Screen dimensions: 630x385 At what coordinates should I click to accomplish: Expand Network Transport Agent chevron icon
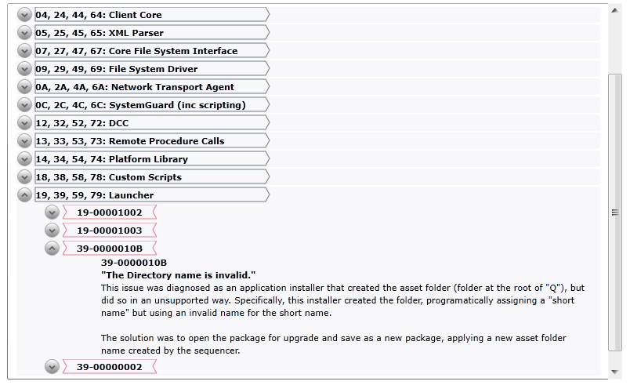pyautogui.click(x=24, y=87)
